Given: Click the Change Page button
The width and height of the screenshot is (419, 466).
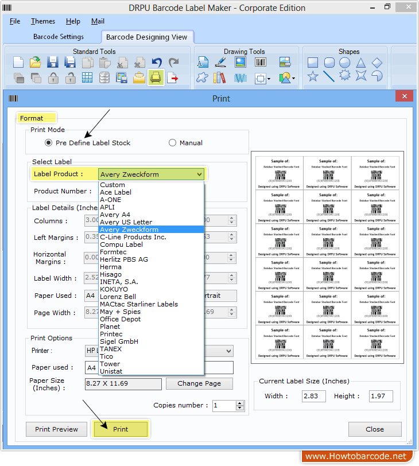Looking at the screenshot, I should point(199,383).
